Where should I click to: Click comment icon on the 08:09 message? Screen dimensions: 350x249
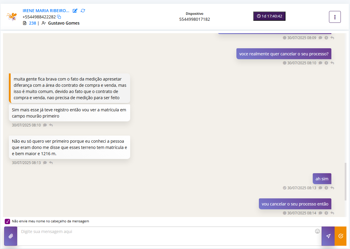click(320, 38)
